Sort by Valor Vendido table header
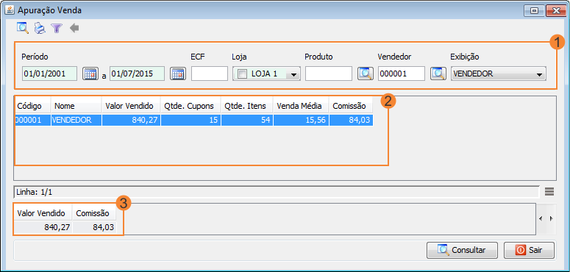Screen dimensions: 570x272 coord(131,106)
